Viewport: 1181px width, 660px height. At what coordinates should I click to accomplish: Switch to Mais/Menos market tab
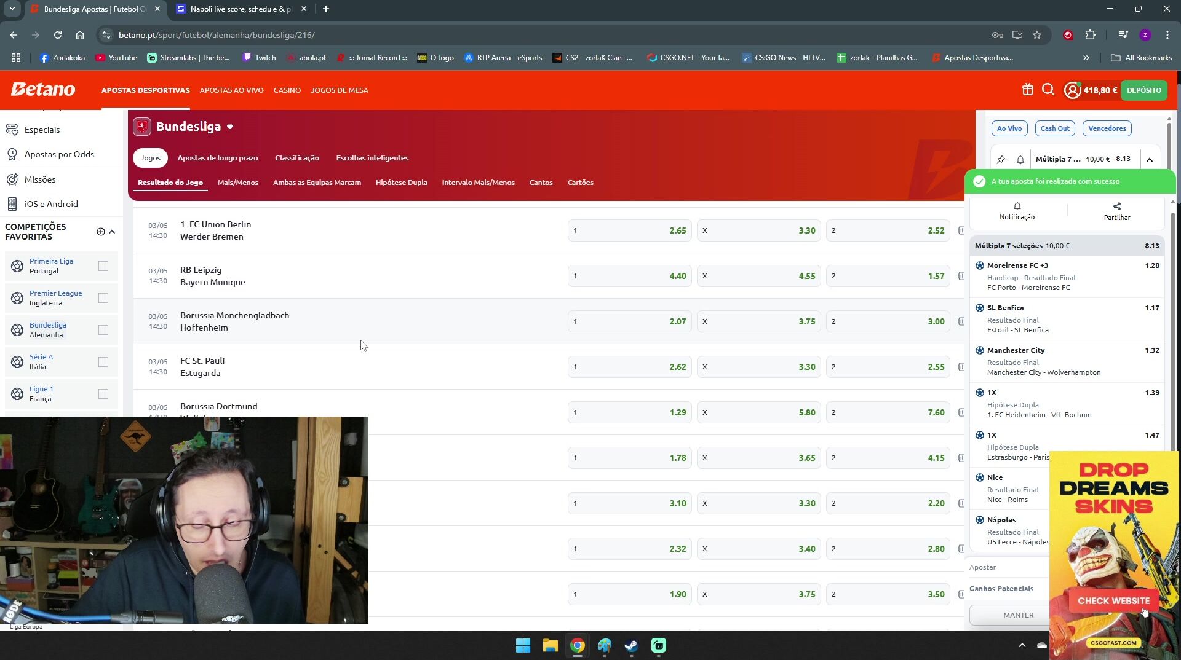point(237,183)
